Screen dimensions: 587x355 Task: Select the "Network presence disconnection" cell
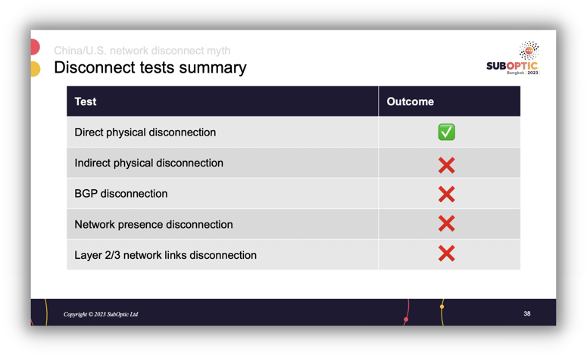(153, 225)
